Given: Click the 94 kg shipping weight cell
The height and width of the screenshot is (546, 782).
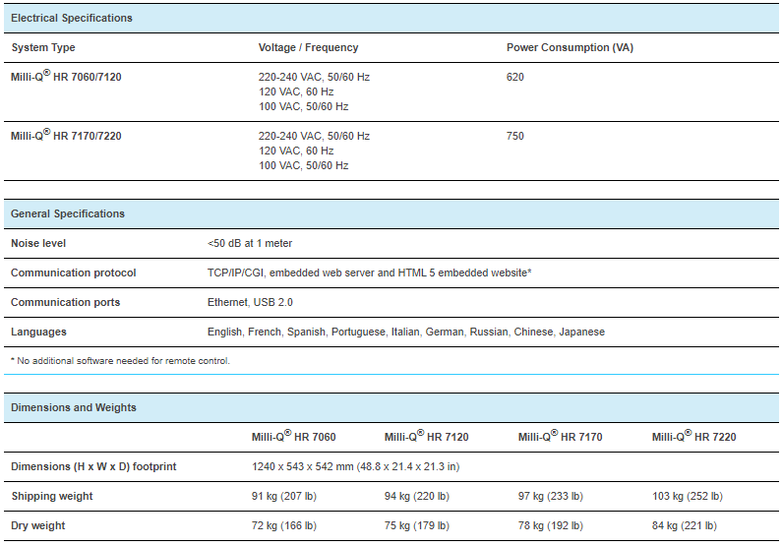Looking at the screenshot, I should point(416,496).
